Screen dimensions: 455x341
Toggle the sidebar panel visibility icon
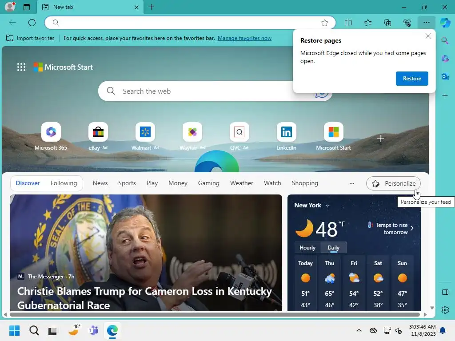coord(445,292)
